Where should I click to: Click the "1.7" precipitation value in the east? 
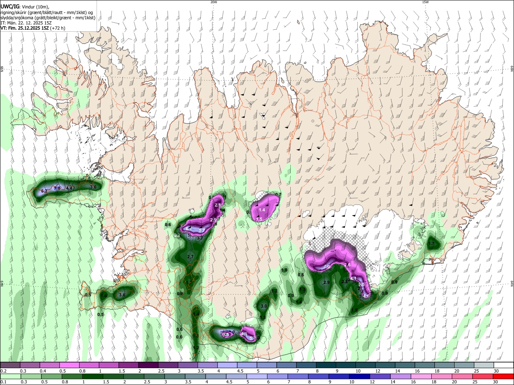(x=432, y=243)
